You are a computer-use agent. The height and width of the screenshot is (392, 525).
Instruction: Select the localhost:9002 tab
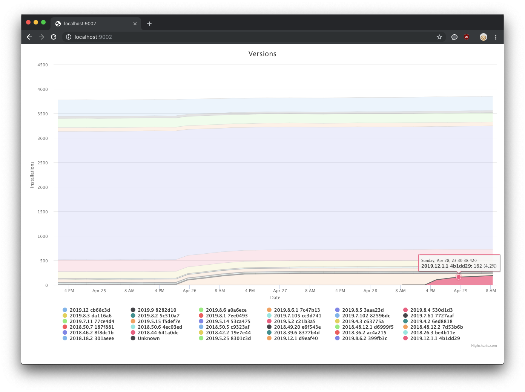[96, 23]
